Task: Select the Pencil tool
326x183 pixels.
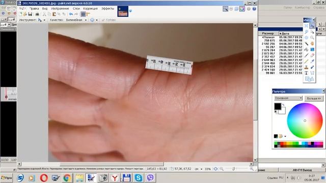Action: coord(306,61)
